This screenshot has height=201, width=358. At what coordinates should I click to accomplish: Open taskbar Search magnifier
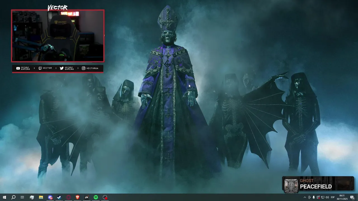13,197
